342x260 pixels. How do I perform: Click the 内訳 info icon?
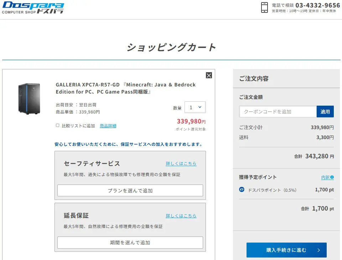[x=332, y=177]
